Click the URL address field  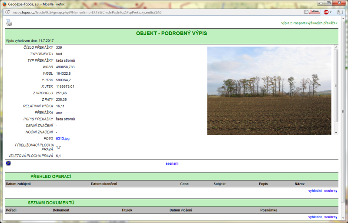click(155, 12)
